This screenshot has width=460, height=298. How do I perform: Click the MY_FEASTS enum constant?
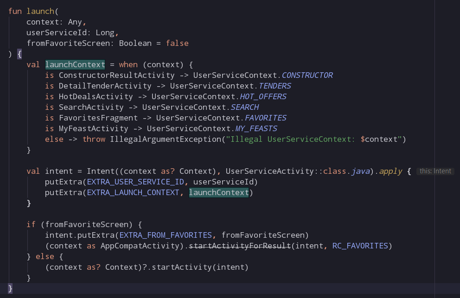(256, 128)
